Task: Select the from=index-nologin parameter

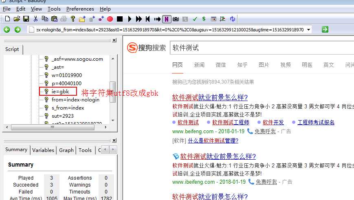Action: pyautogui.click(x=75, y=99)
